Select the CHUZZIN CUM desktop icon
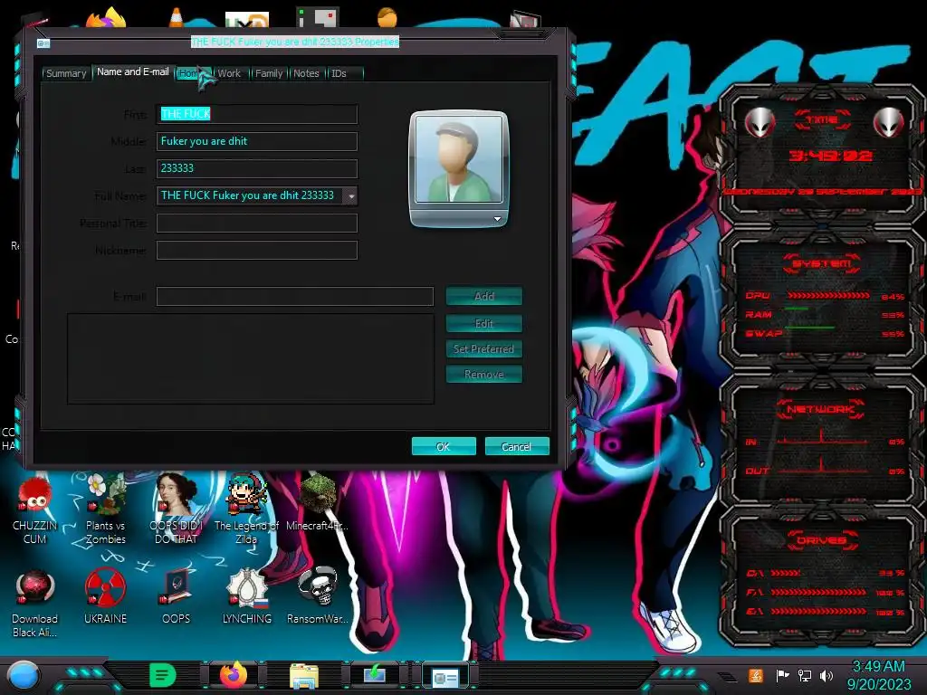The width and height of the screenshot is (927, 695). 35,510
